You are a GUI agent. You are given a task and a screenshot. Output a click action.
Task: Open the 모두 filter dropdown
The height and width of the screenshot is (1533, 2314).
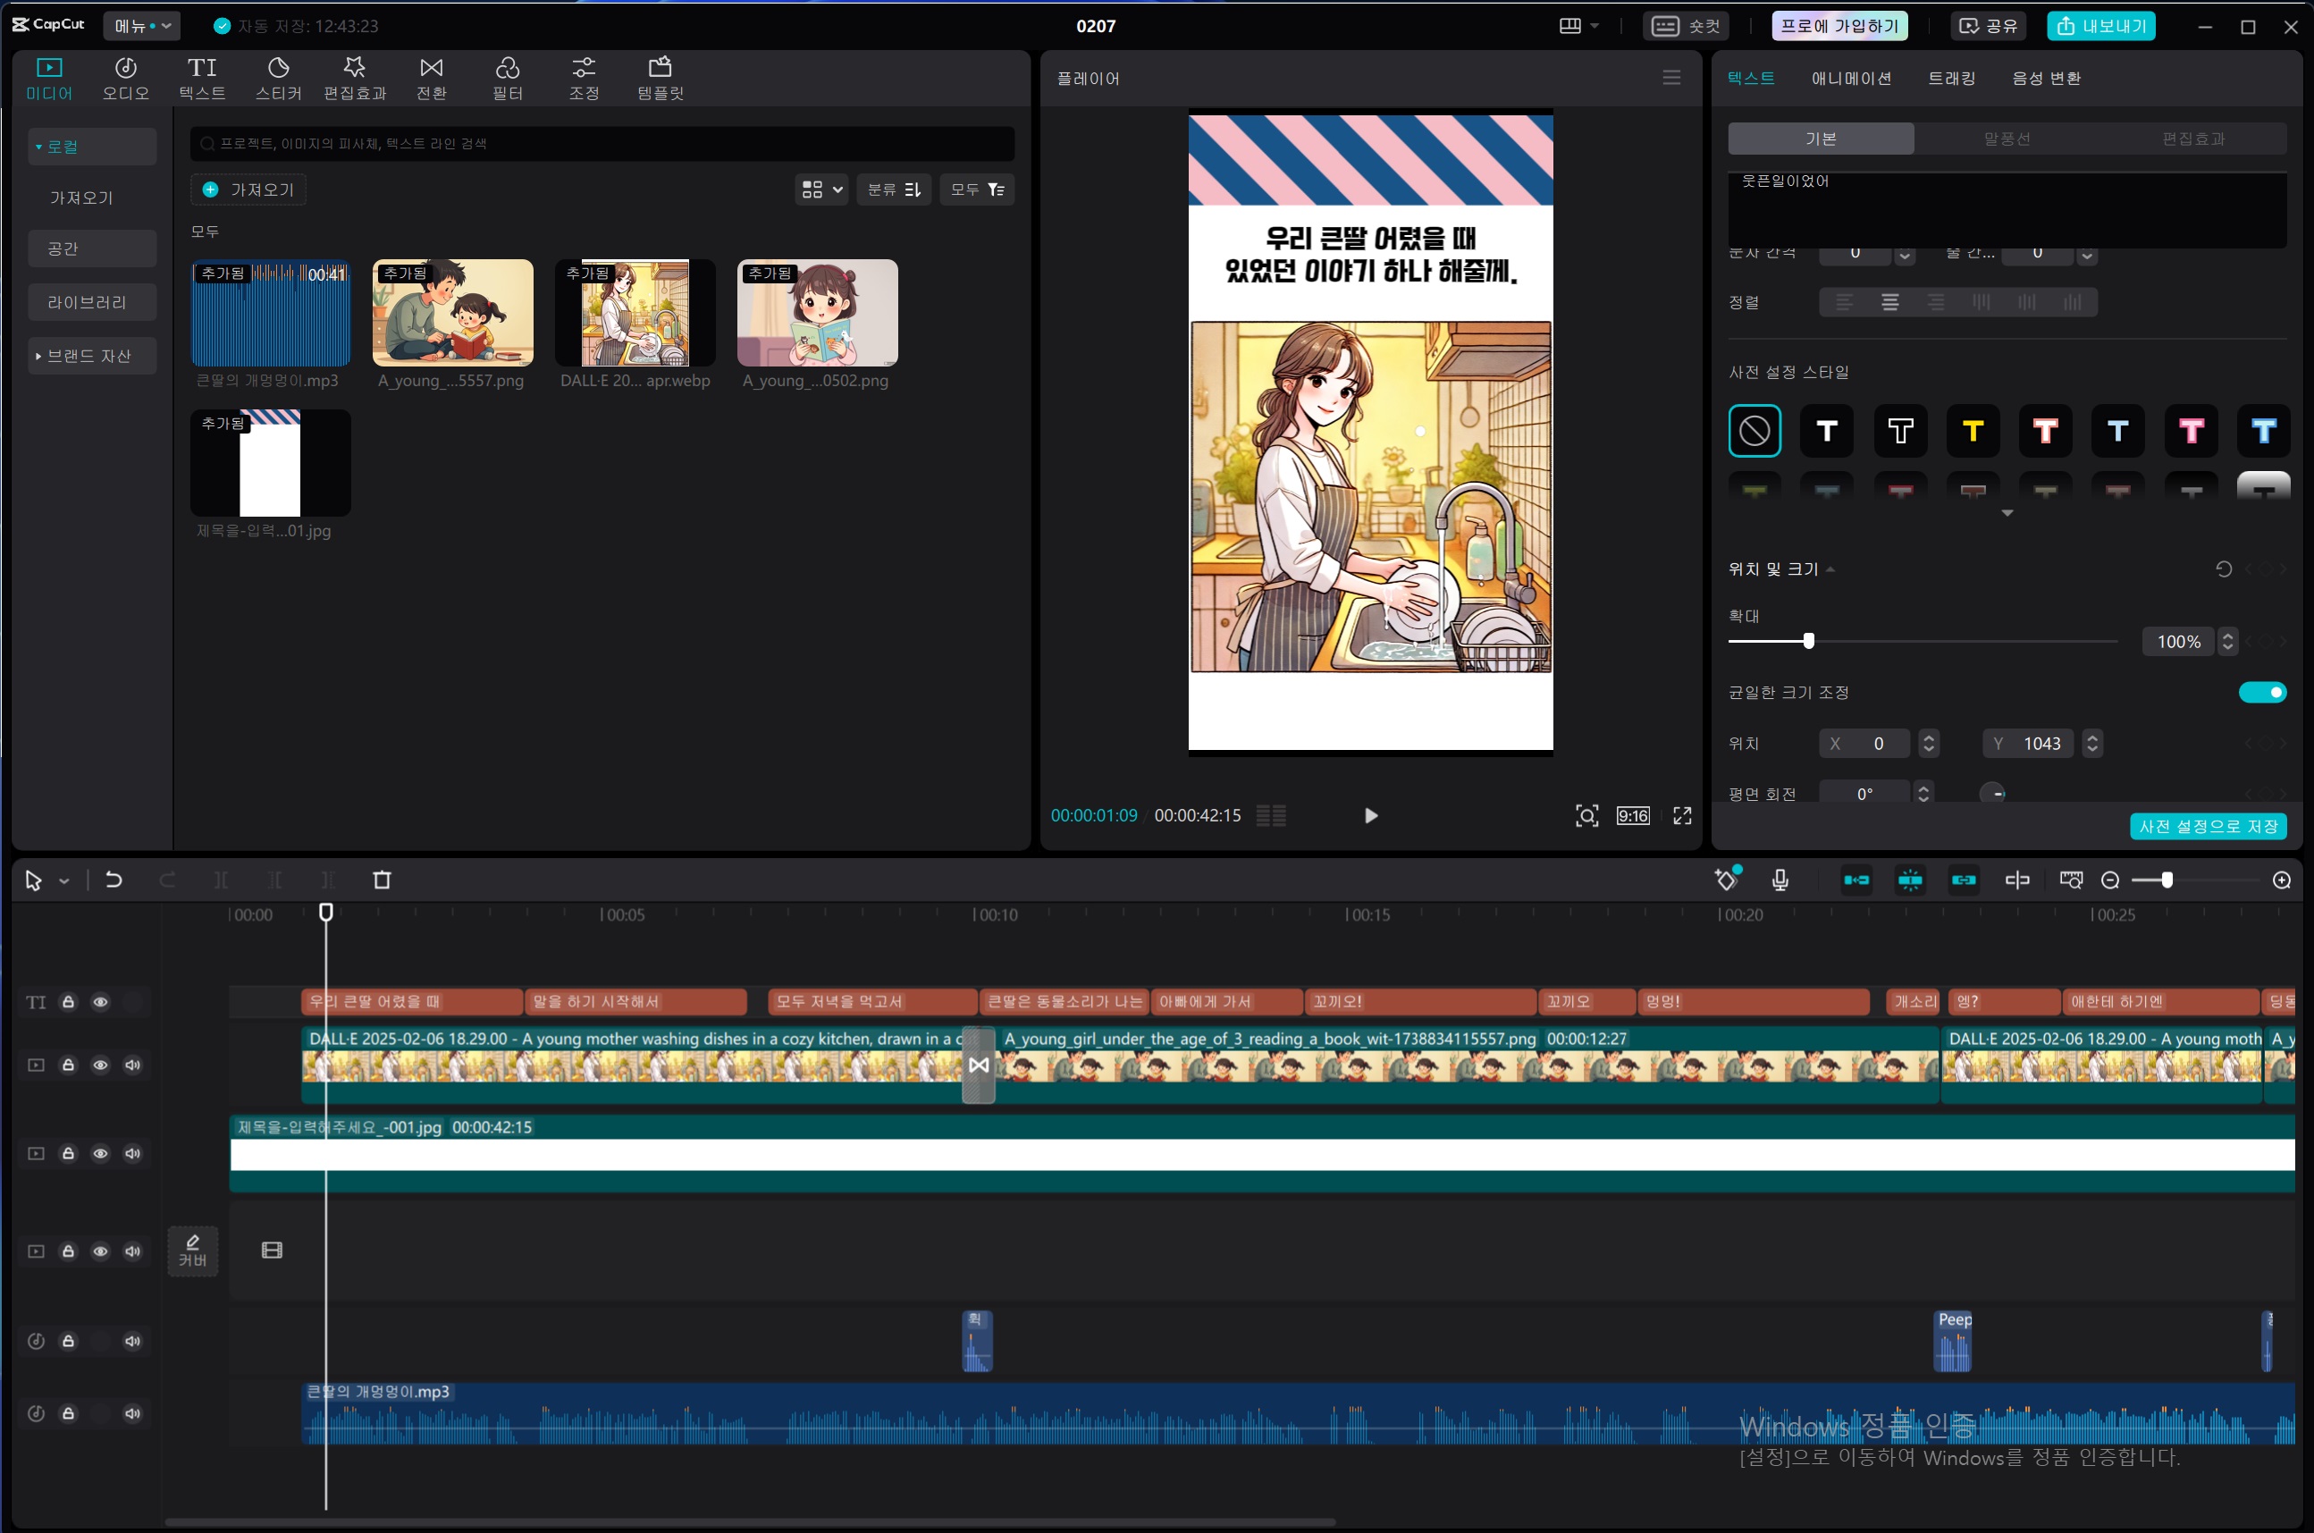[977, 190]
